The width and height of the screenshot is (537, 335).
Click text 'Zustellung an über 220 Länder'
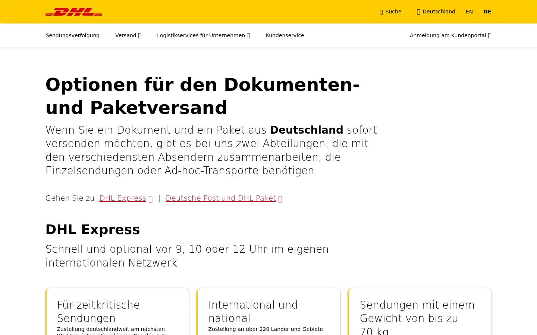click(x=266, y=329)
